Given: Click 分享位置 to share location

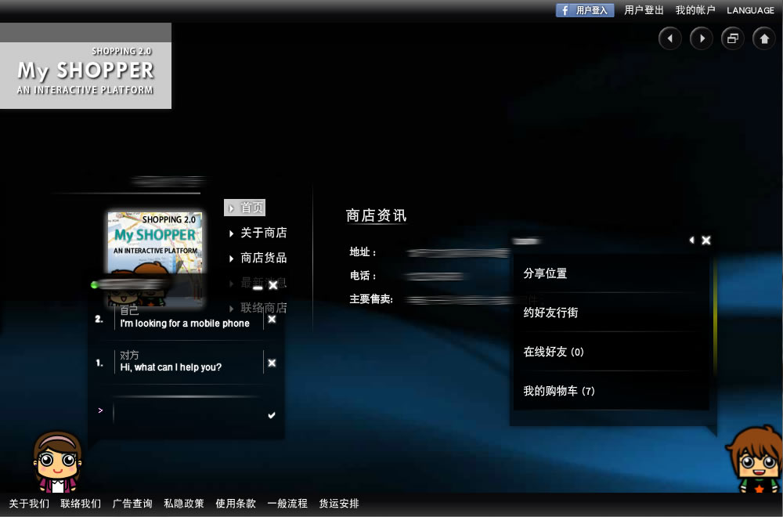Looking at the screenshot, I should [545, 273].
